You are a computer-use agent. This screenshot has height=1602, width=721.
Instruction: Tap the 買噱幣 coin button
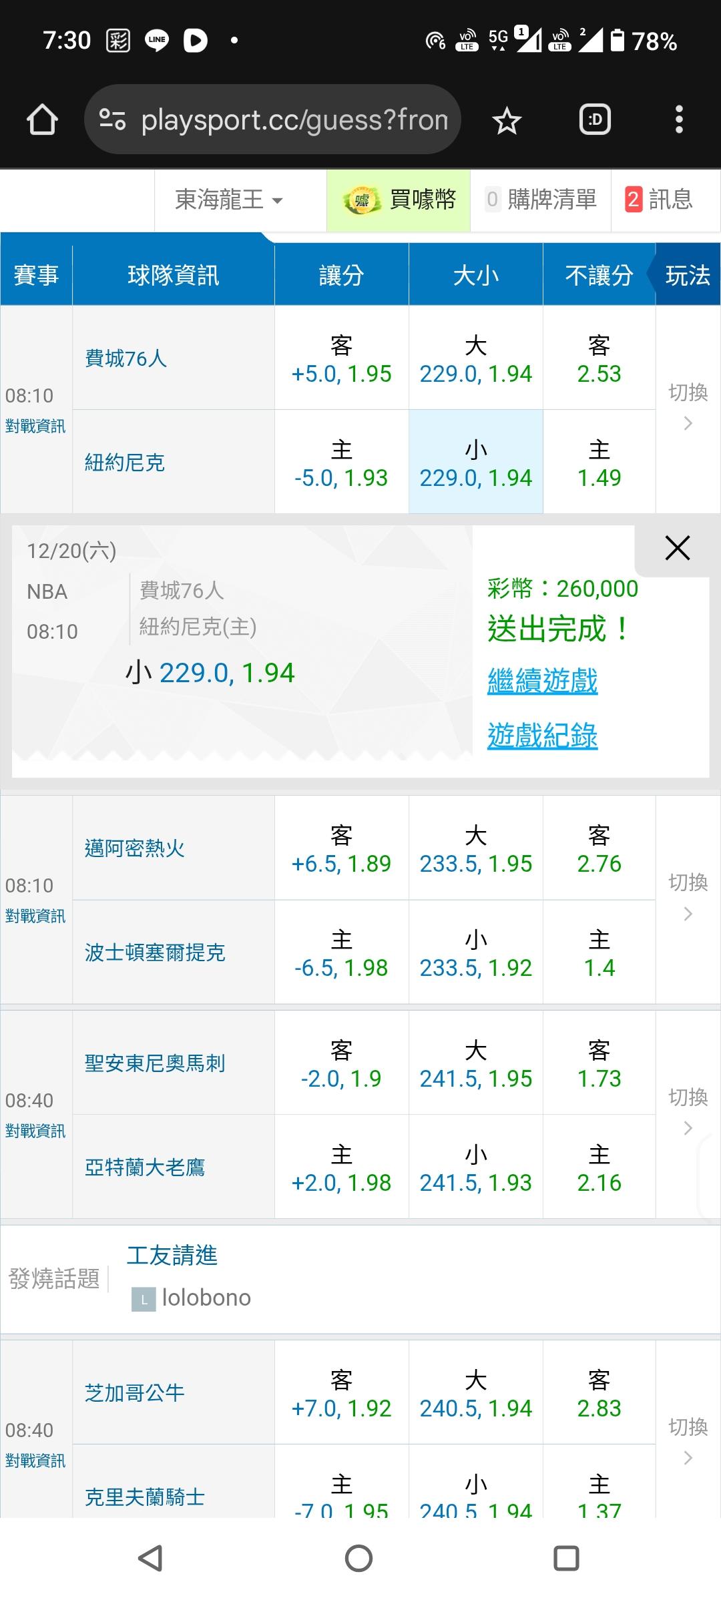tap(399, 200)
